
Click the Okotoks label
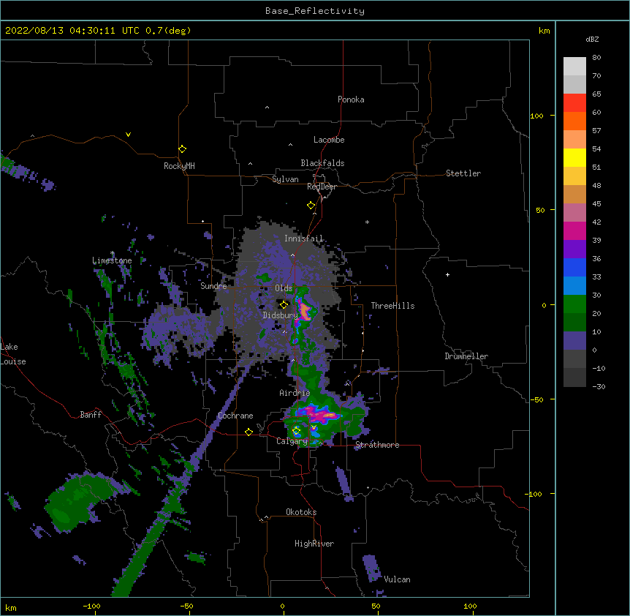tap(301, 512)
